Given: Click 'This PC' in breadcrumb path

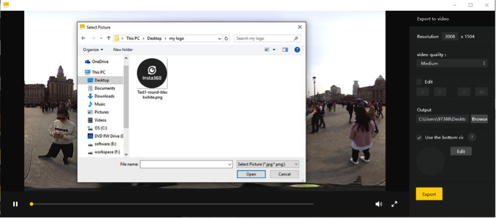Looking at the screenshot, I should point(132,38).
